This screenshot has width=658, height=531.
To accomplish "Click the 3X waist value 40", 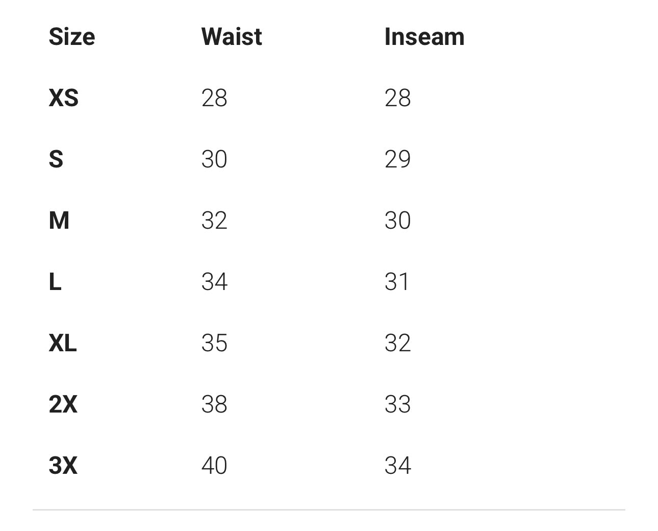I will [214, 465].
